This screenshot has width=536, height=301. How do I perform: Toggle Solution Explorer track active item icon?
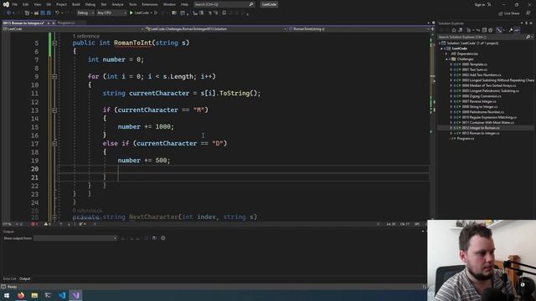pos(499,30)
